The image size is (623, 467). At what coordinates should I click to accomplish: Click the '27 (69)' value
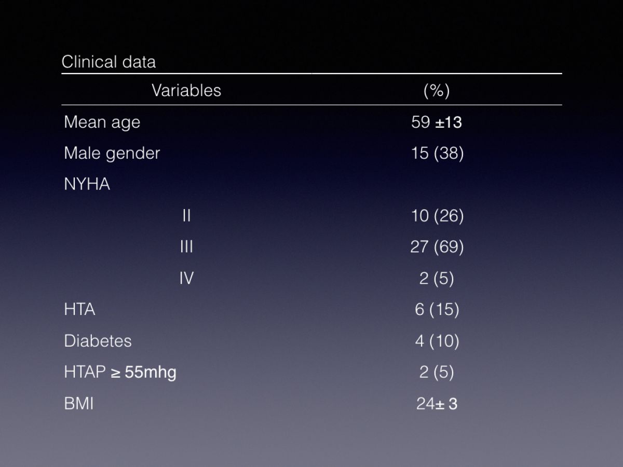(x=437, y=247)
